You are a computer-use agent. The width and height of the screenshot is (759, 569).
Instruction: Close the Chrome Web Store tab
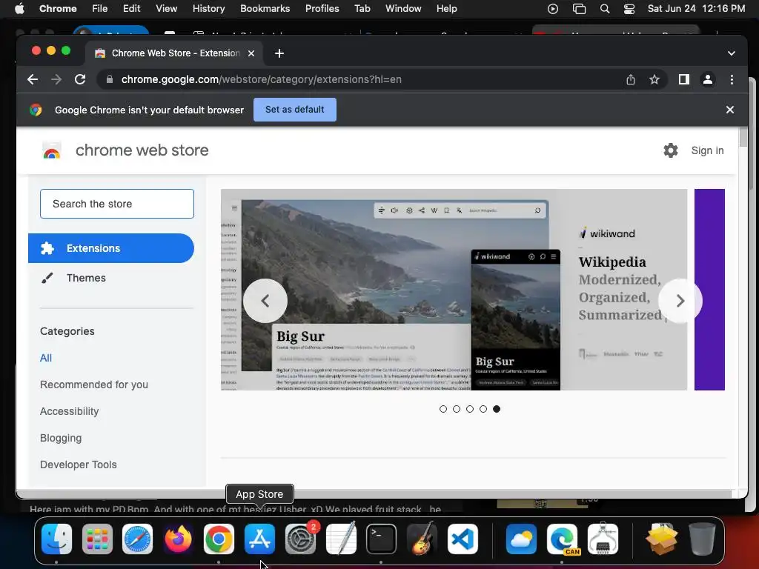251,53
